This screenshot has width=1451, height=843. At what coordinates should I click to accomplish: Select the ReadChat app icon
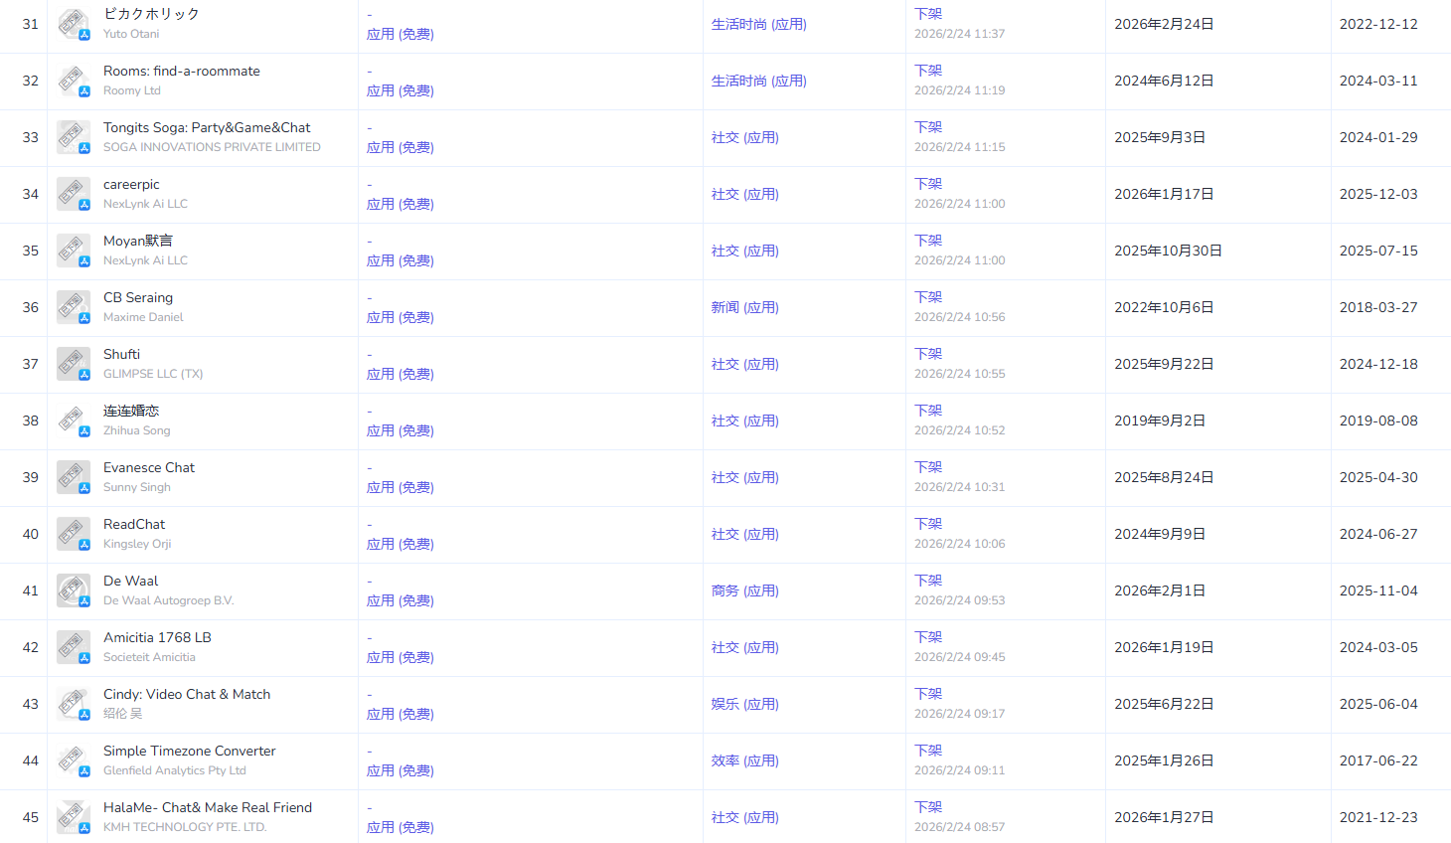point(74,534)
